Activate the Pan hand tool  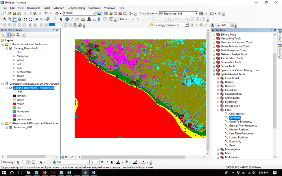(x=14, y=19)
